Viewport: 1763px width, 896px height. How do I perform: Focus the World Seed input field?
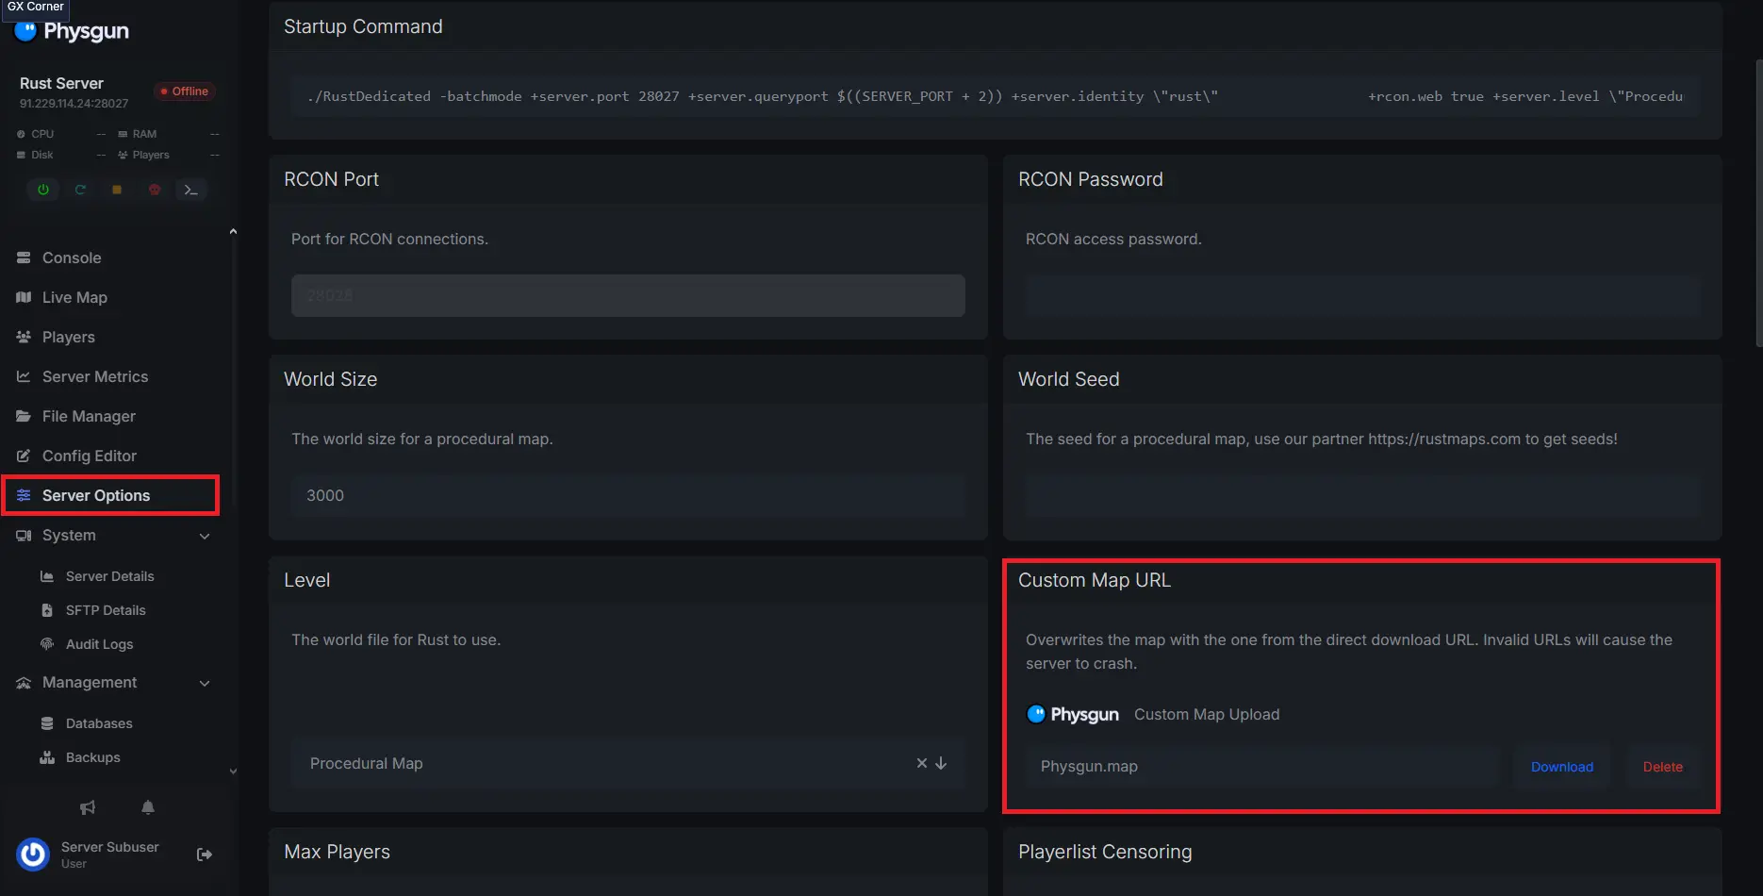[1362, 495]
